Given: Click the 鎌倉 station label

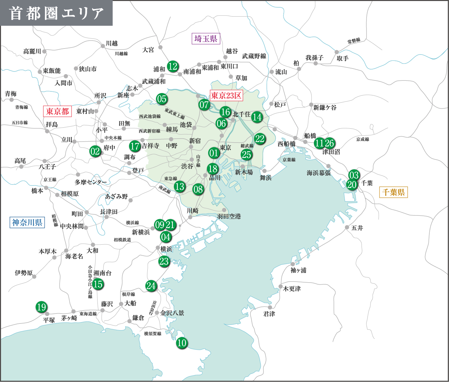Looking at the screenshot, I should click(x=138, y=318).
